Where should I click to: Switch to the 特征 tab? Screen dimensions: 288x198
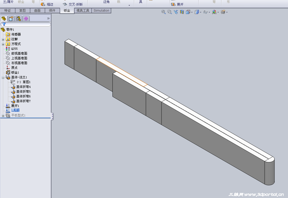(7, 11)
